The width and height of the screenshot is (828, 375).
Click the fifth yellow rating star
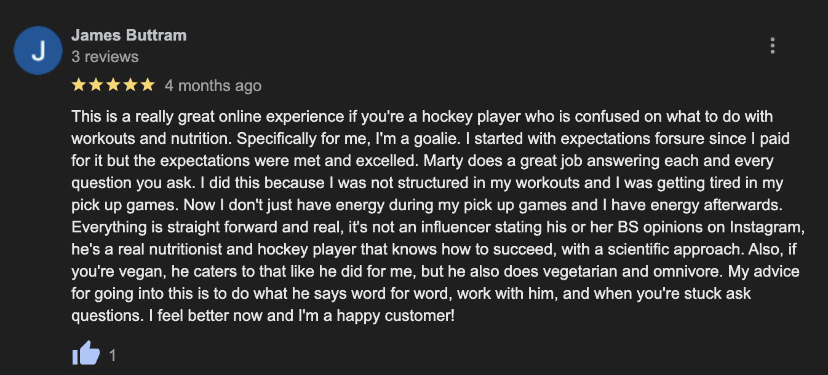(148, 85)
